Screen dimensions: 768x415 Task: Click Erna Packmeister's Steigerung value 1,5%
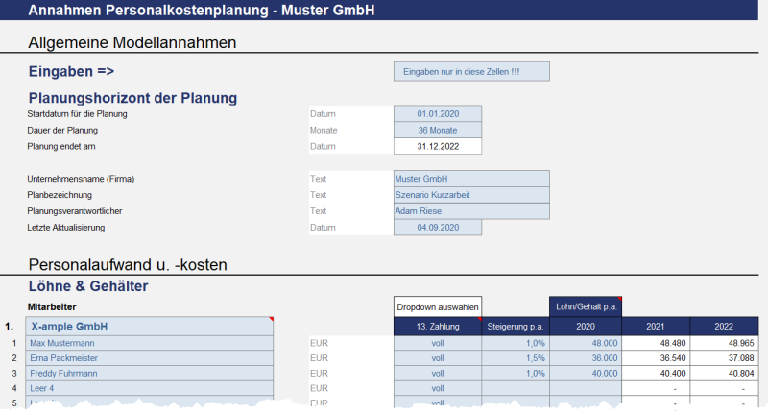(x=516, y=358)
